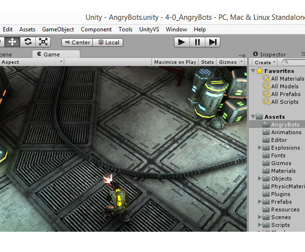Screen dimensions: 305x252
Task: Click the All Prefabs magnifier icon
Action: point(266,94)
